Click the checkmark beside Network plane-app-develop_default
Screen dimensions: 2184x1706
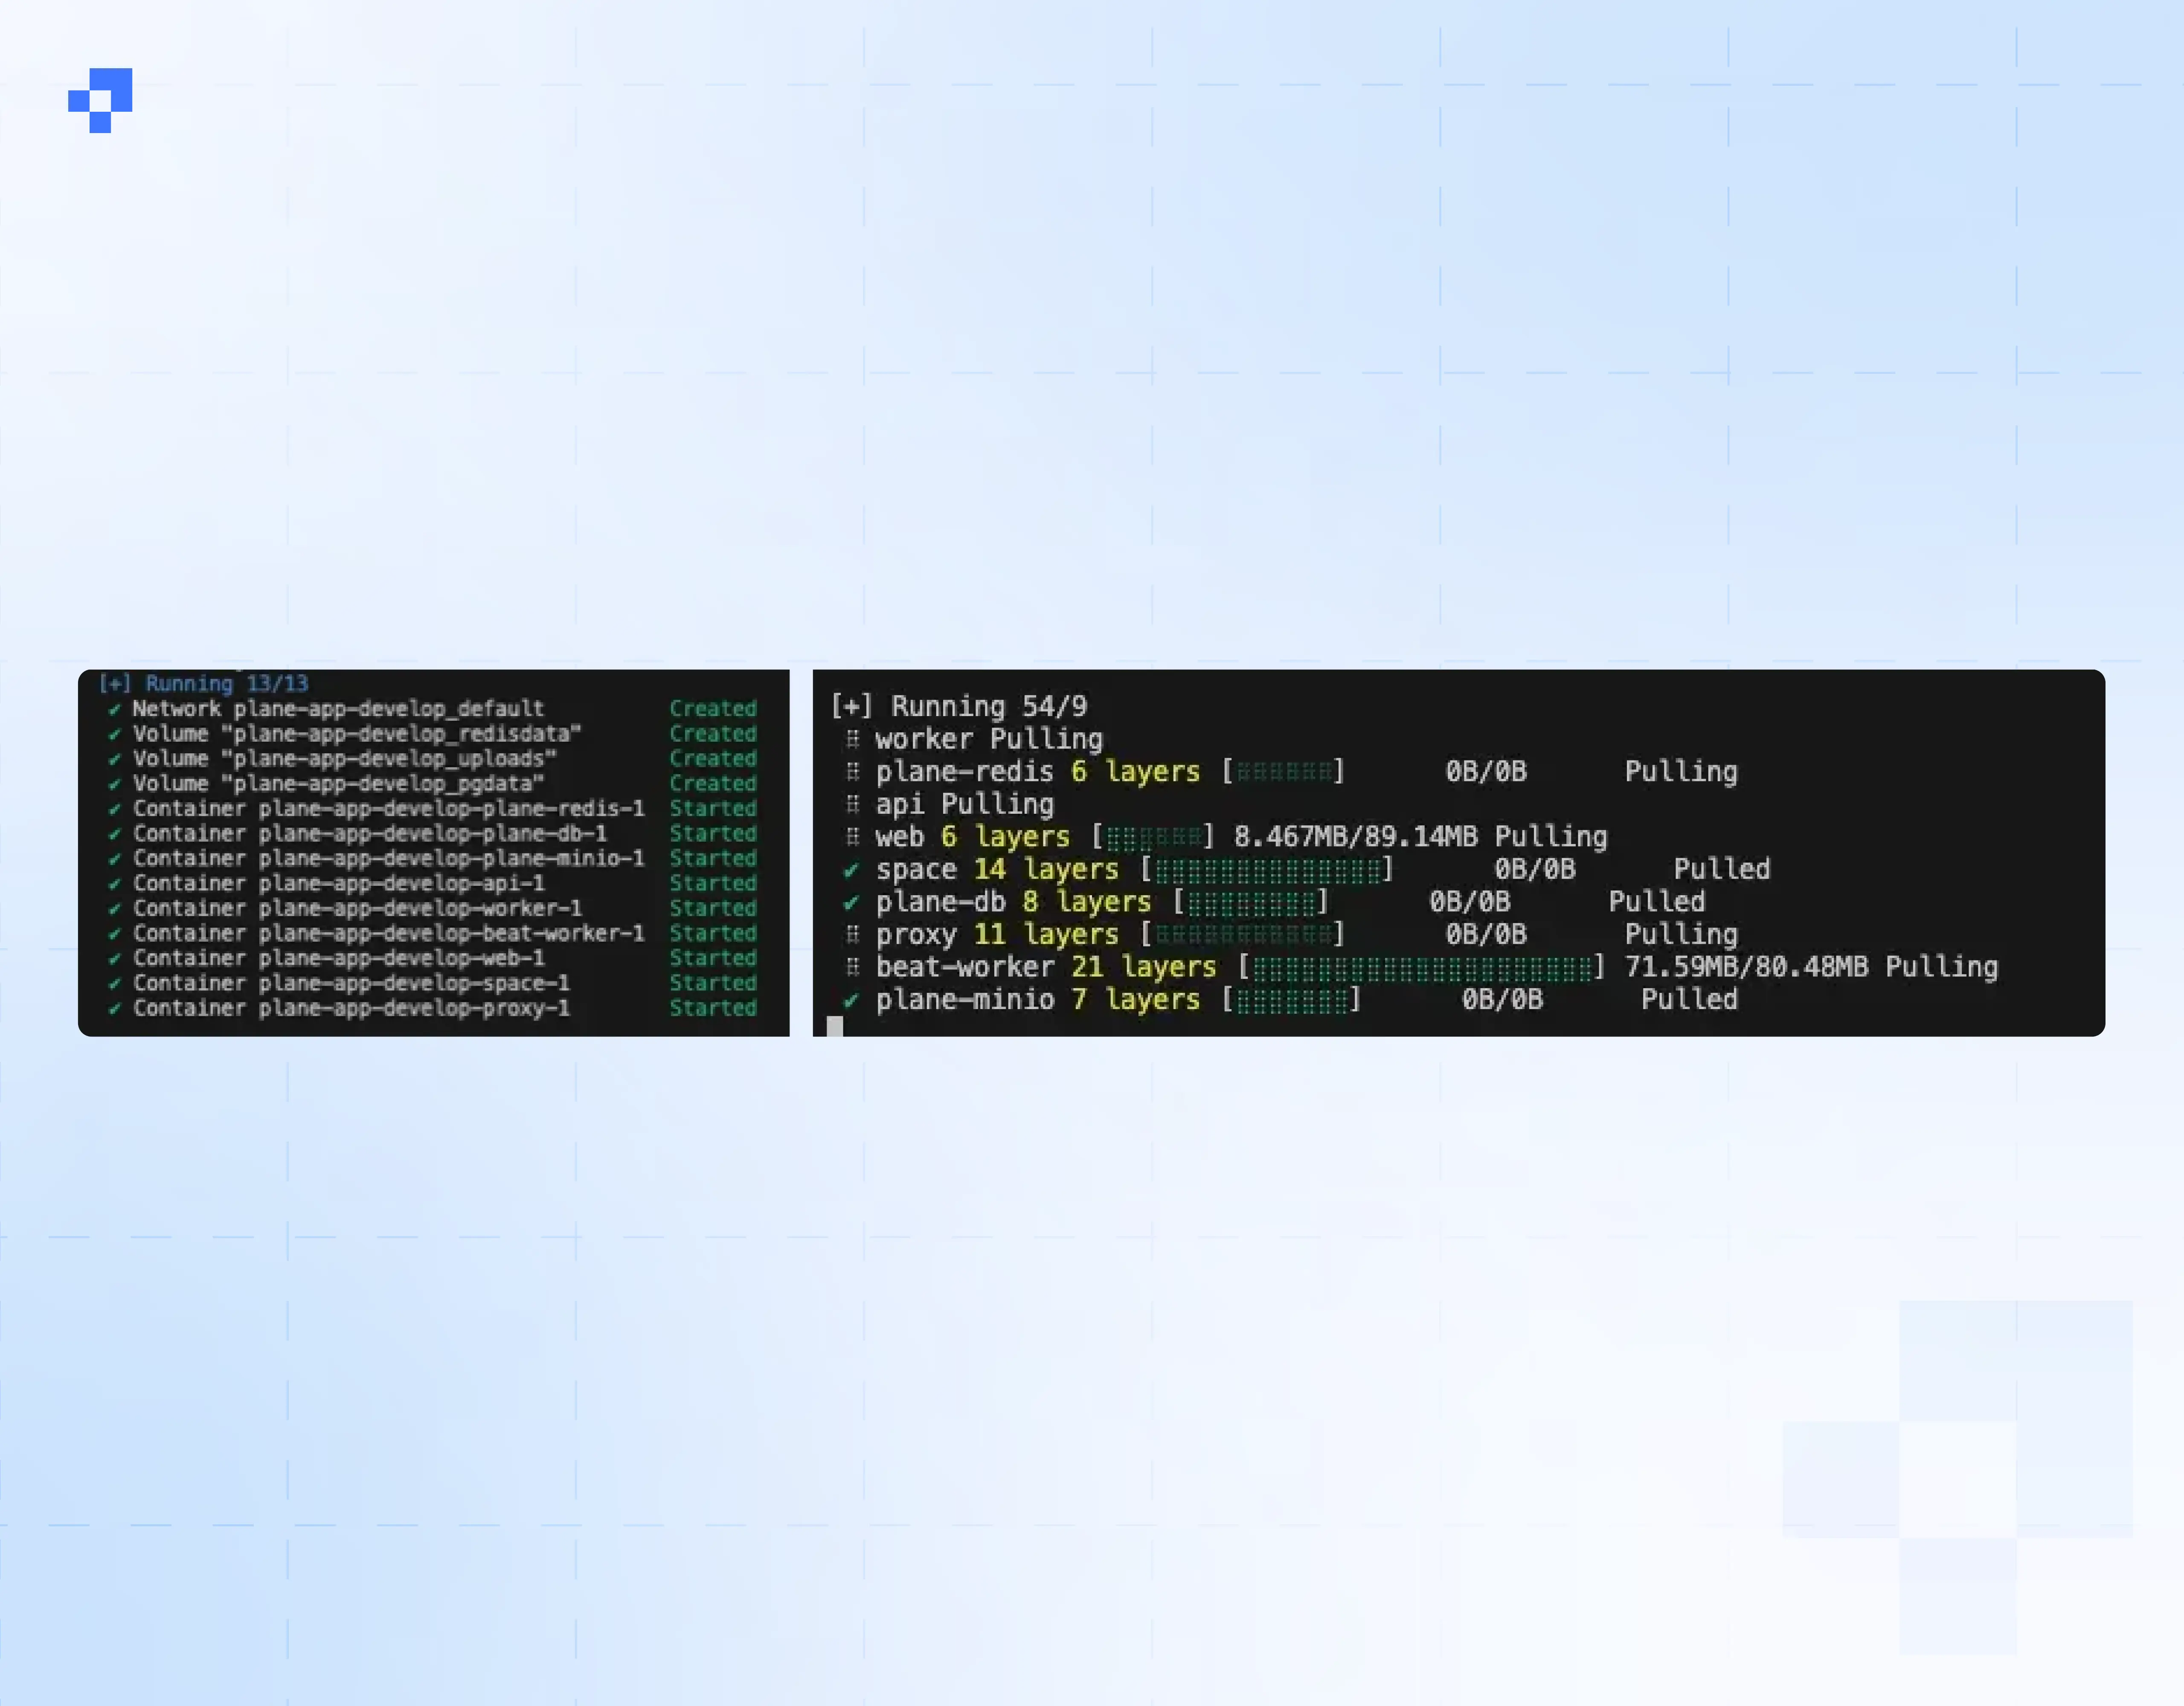tap(114, 709)
